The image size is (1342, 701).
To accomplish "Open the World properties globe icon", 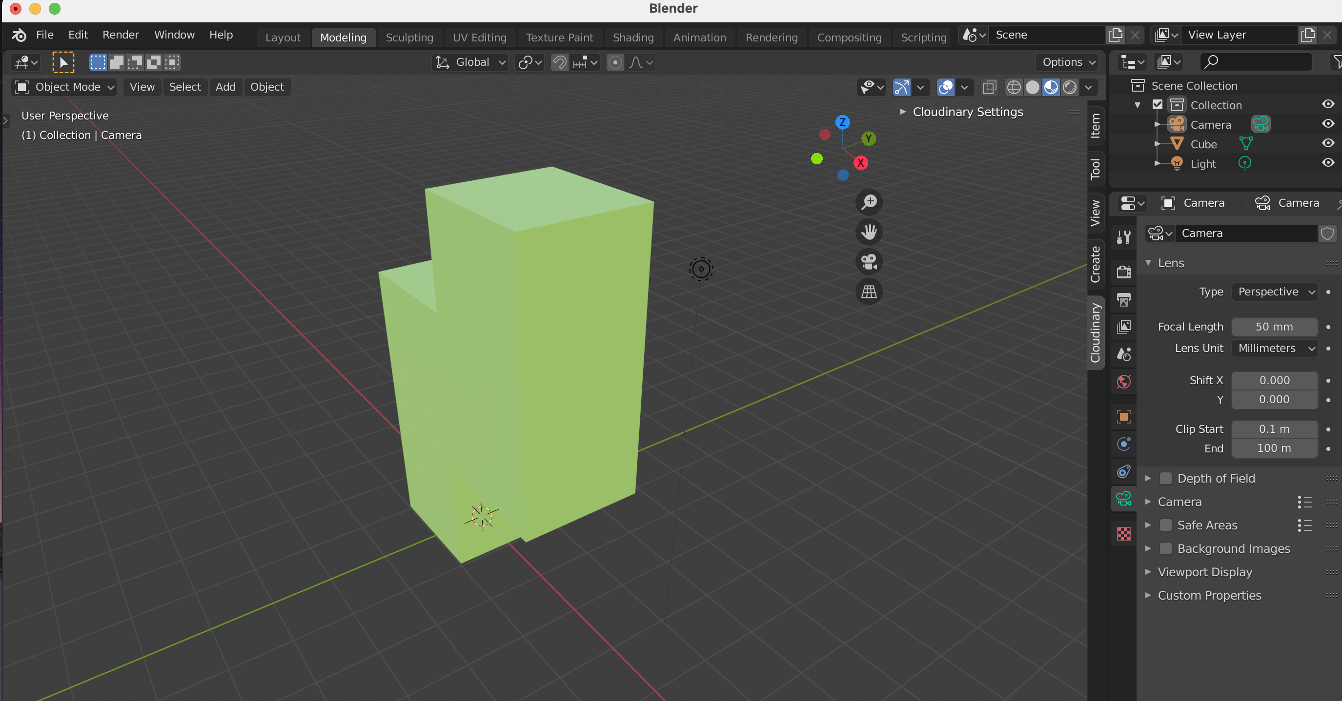I will (x=1124, y=382).
